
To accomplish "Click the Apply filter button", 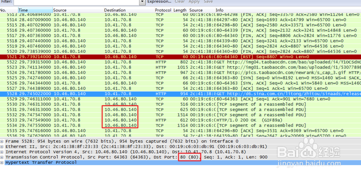I will pos(194,1).
